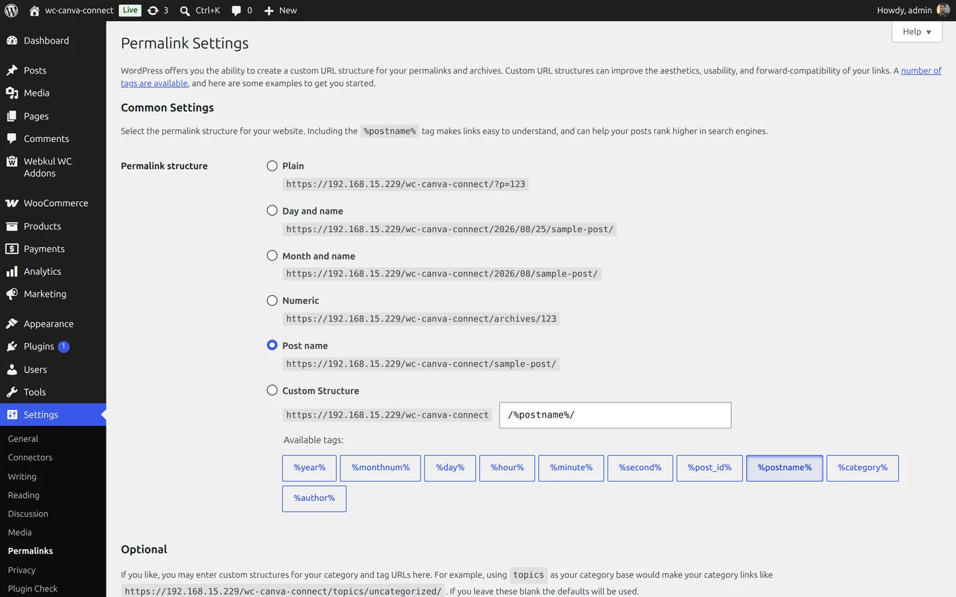Viewport: 956px width, 597px height.
Task: Select Post name radio button
Action: 272,345
